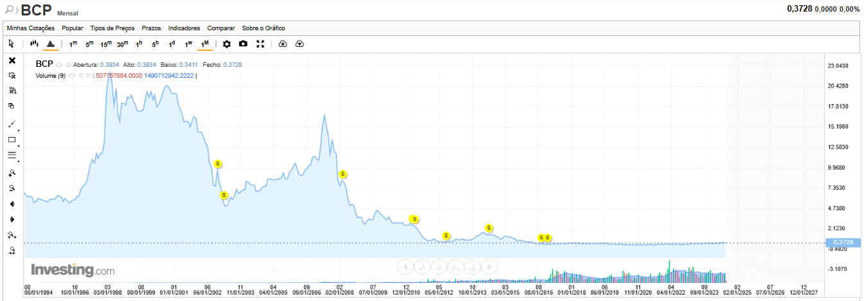Screen dimensions: 864x301
Task: Click the bottom sidebar magnifier icon
Action: click(12, 251)
